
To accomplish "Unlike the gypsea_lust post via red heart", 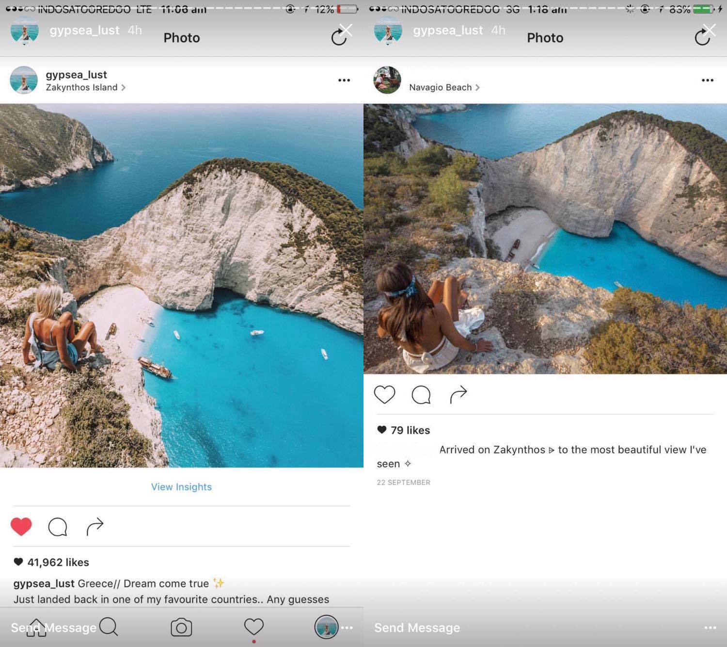I will 21,526.
